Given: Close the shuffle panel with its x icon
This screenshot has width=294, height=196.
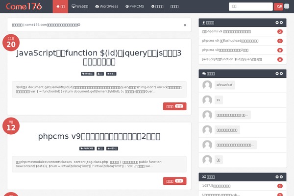Looking at the screenshot, I should coord(281,177).
